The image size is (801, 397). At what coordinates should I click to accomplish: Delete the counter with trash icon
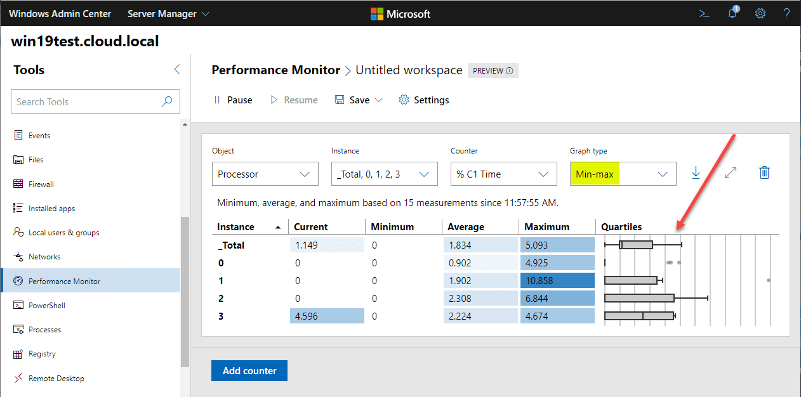click(764, 172)
